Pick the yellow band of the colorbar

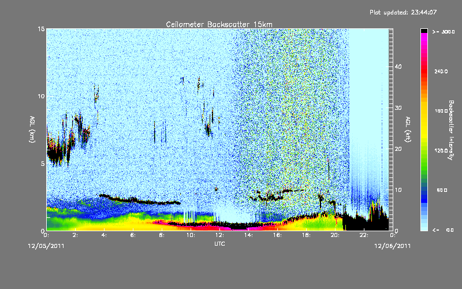424,121
